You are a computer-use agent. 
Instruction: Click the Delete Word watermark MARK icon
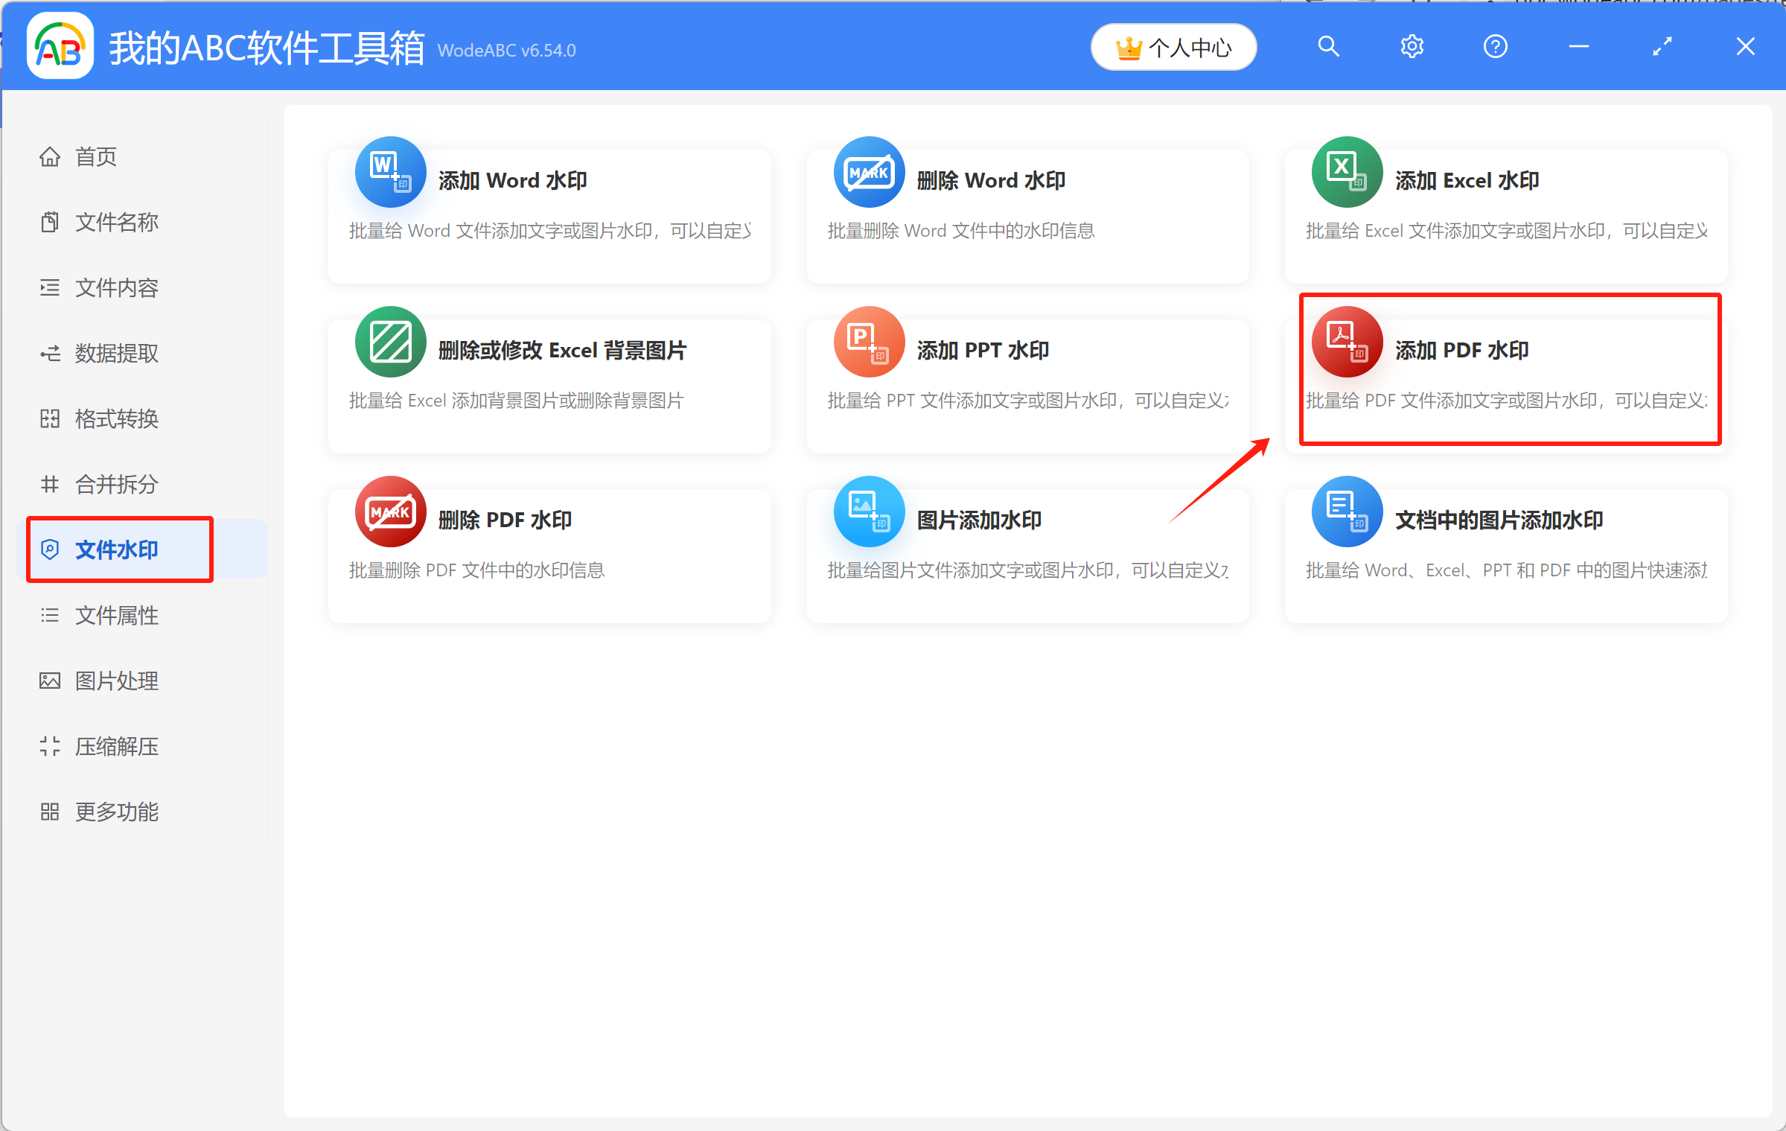[869, 172]
